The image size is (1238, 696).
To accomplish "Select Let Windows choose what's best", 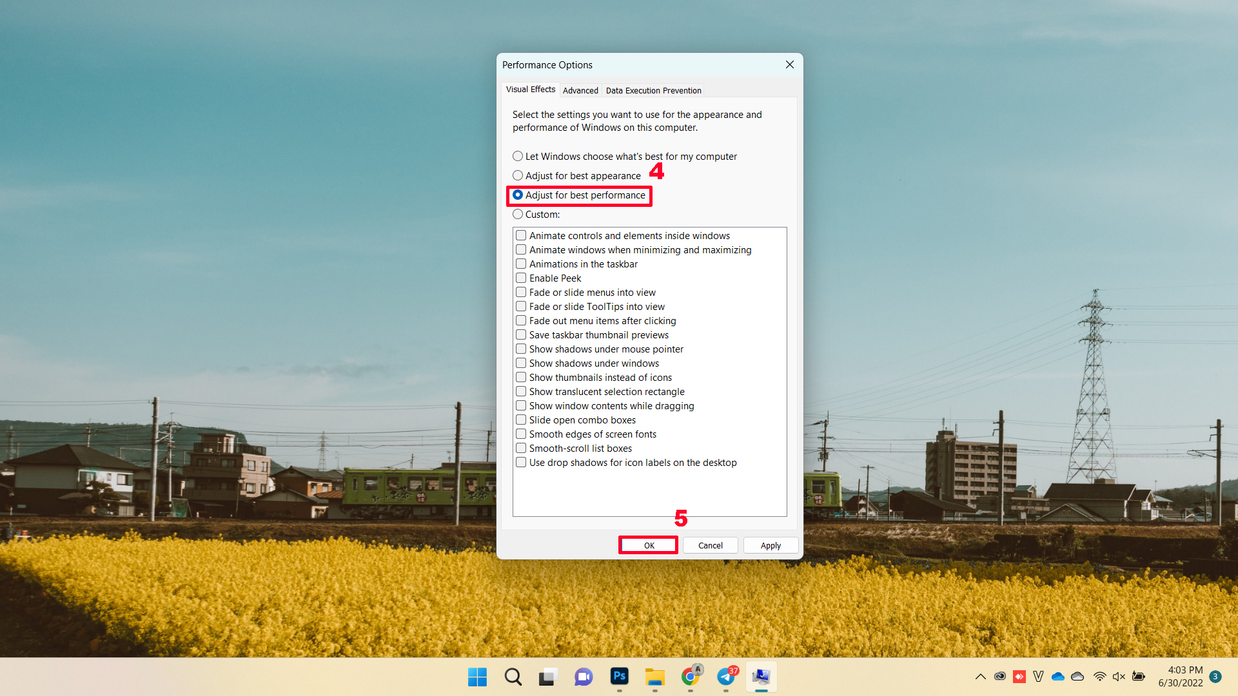I will [x=624, y=157].
